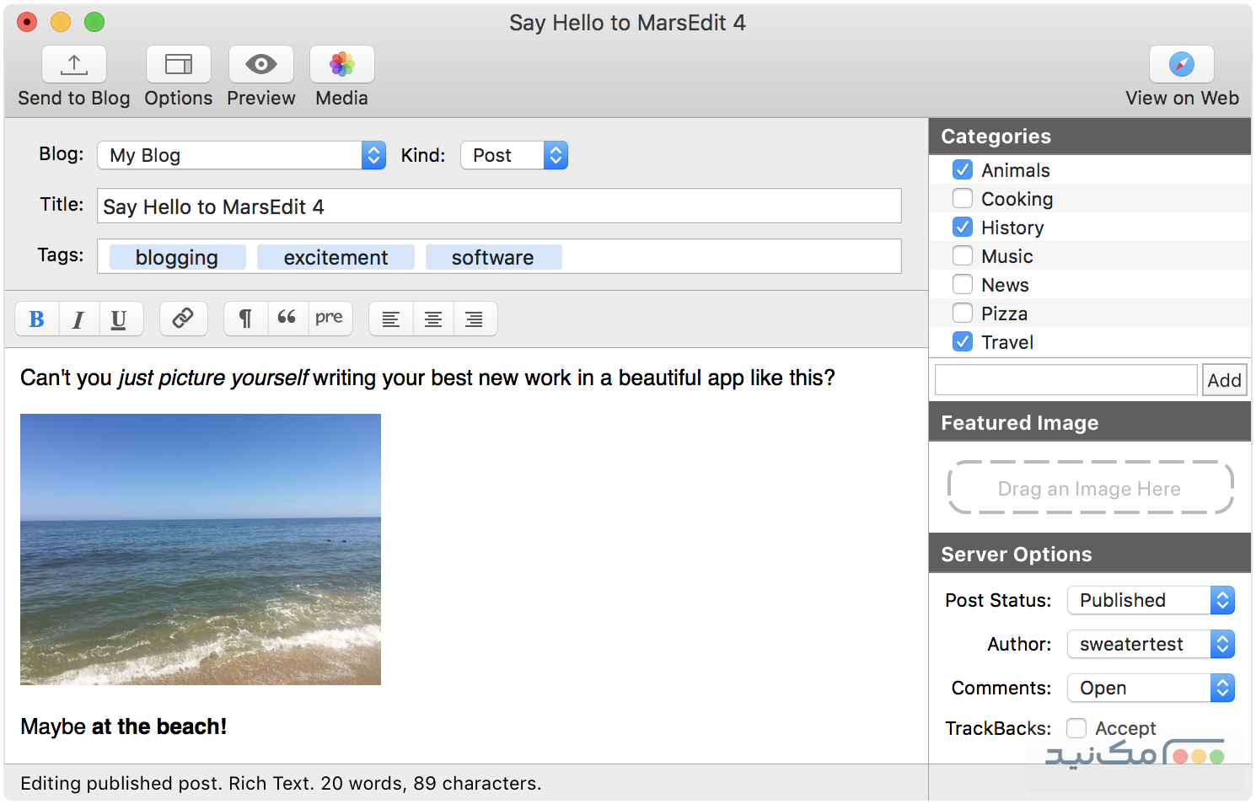The height and width of the screenshot is (804, 1256).
Task: Open the Blog selection dropdown
Action: [x=242, y=155]
